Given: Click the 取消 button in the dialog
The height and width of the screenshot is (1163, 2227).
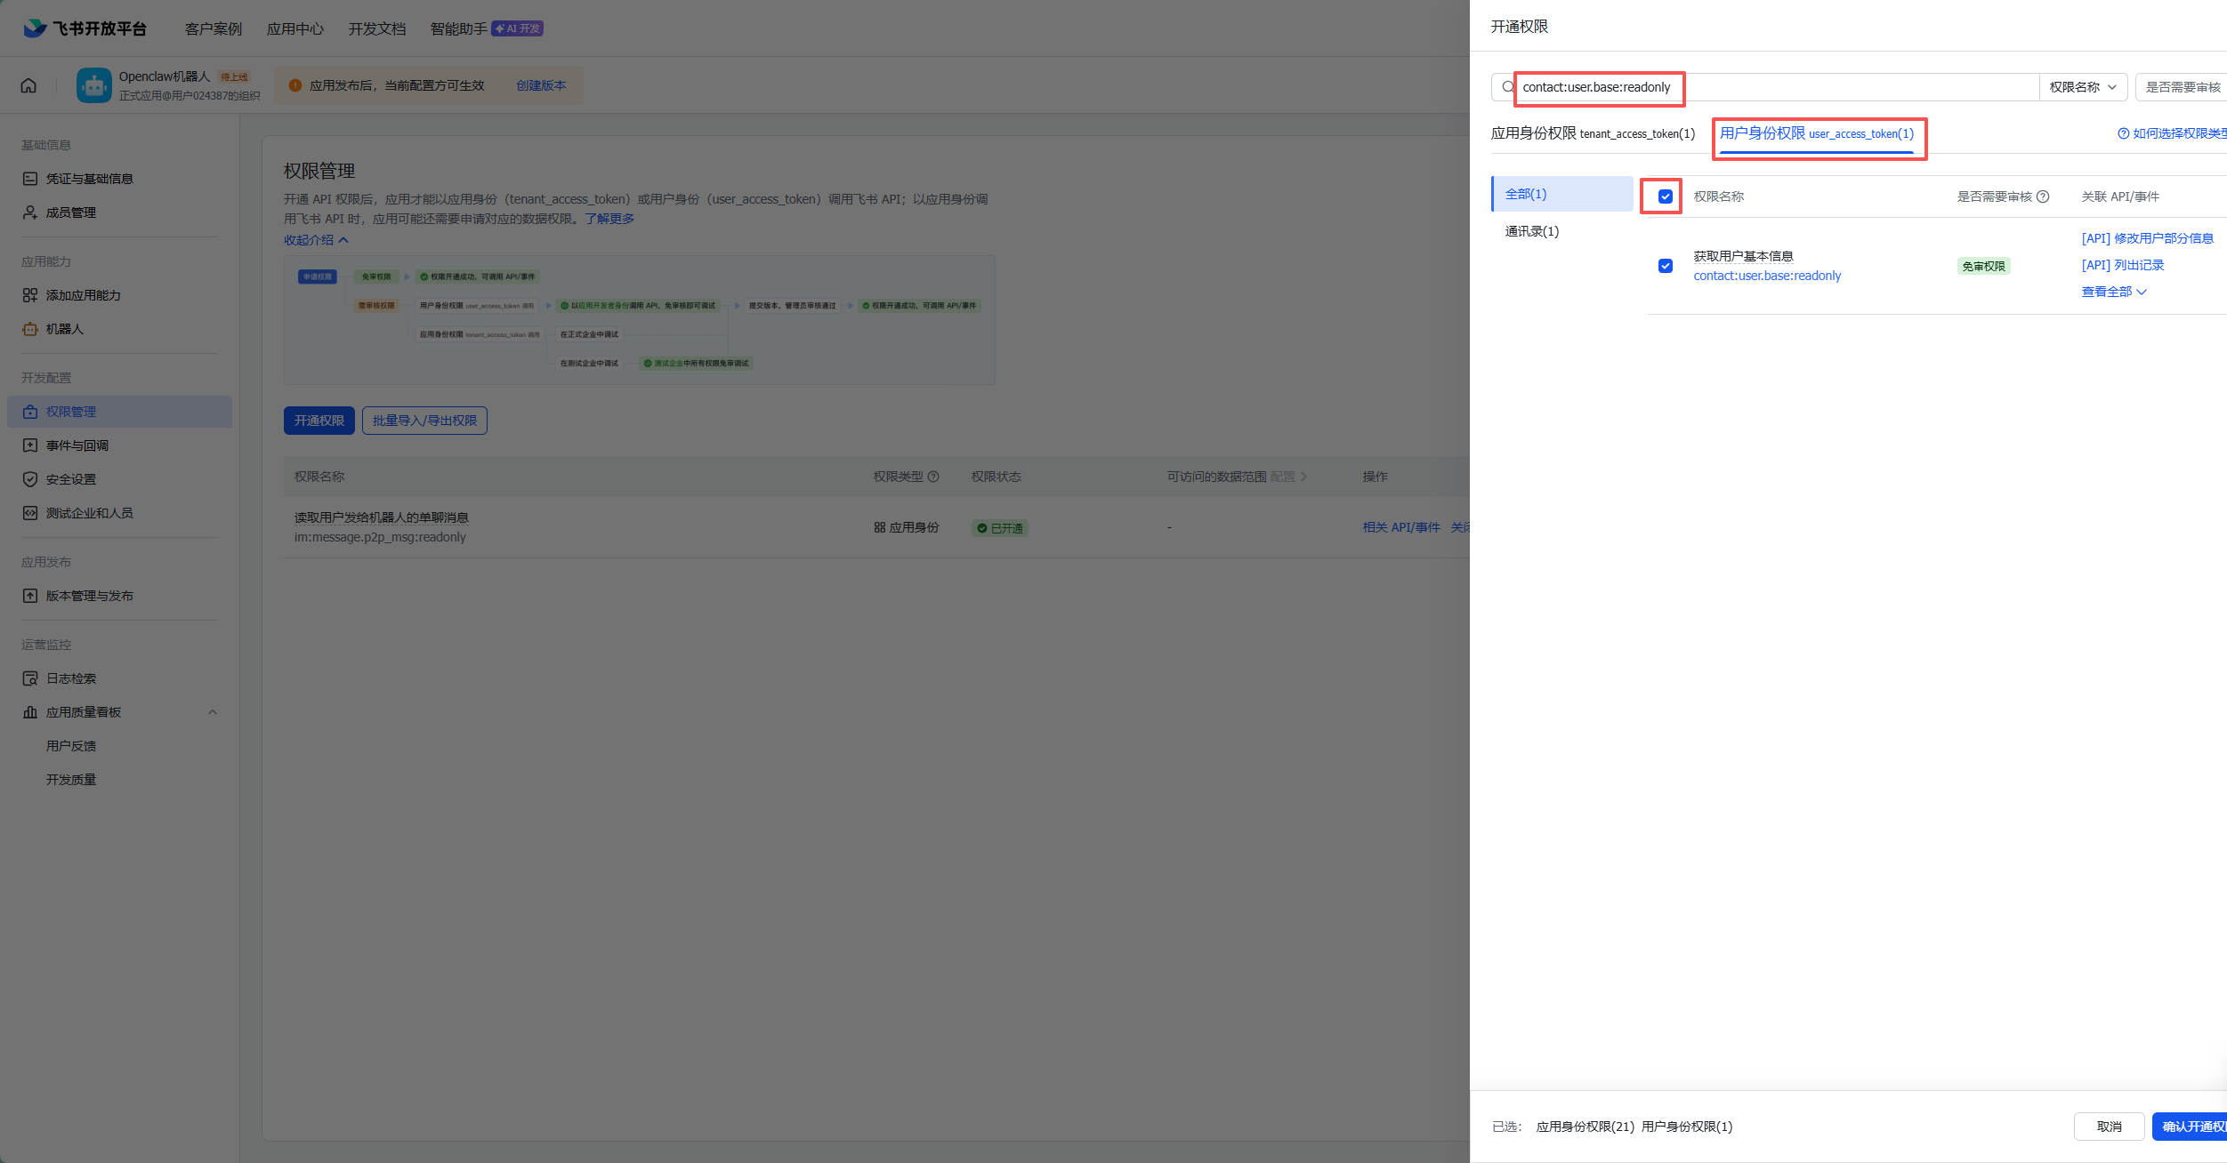Looking at the screenshot, I should (2108, 1127).
